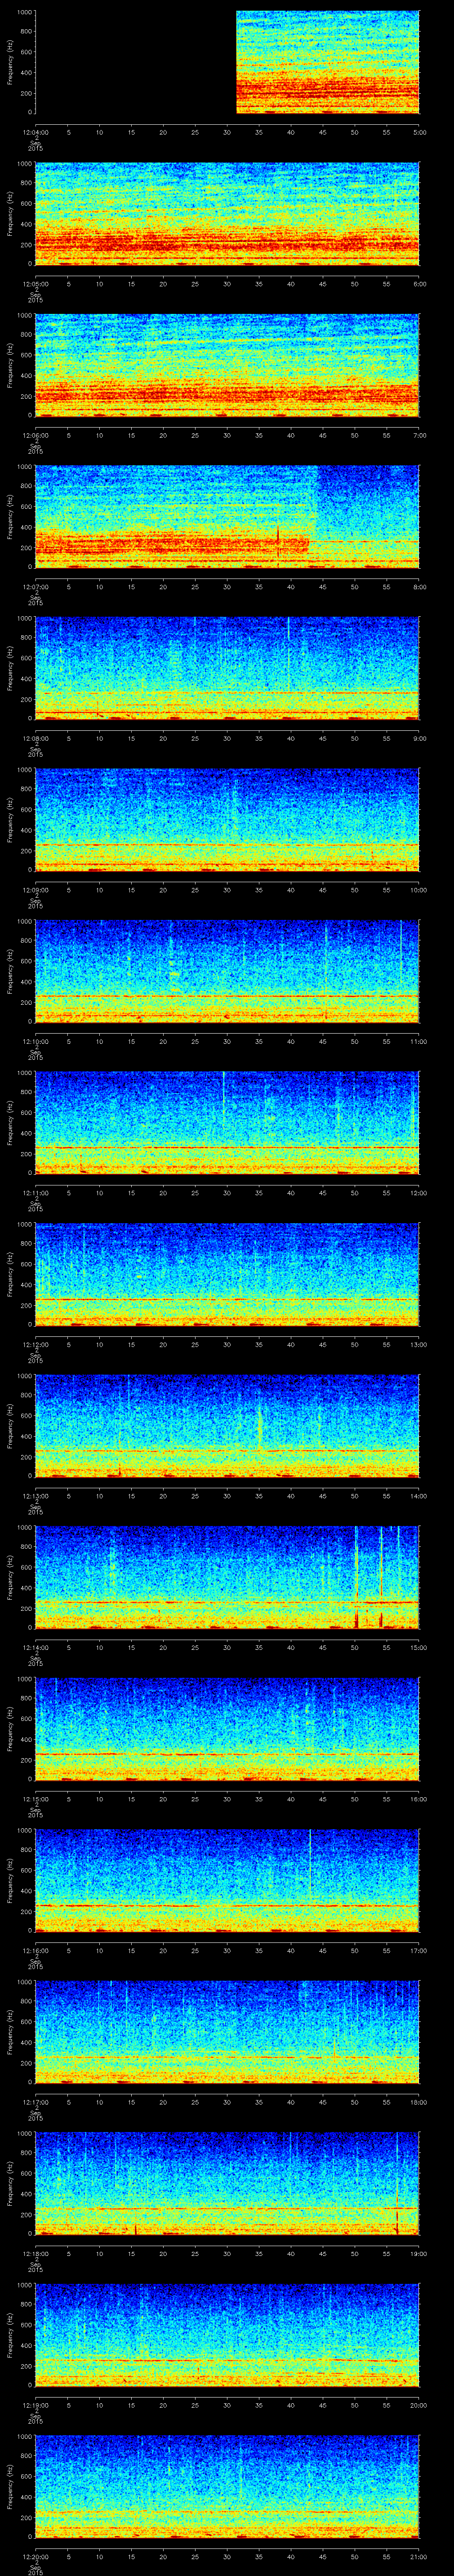This screenshot has height=2576, width=454.
Task: Click the '5:00' end-time label of the first panel
Action: tap(419, 132)
